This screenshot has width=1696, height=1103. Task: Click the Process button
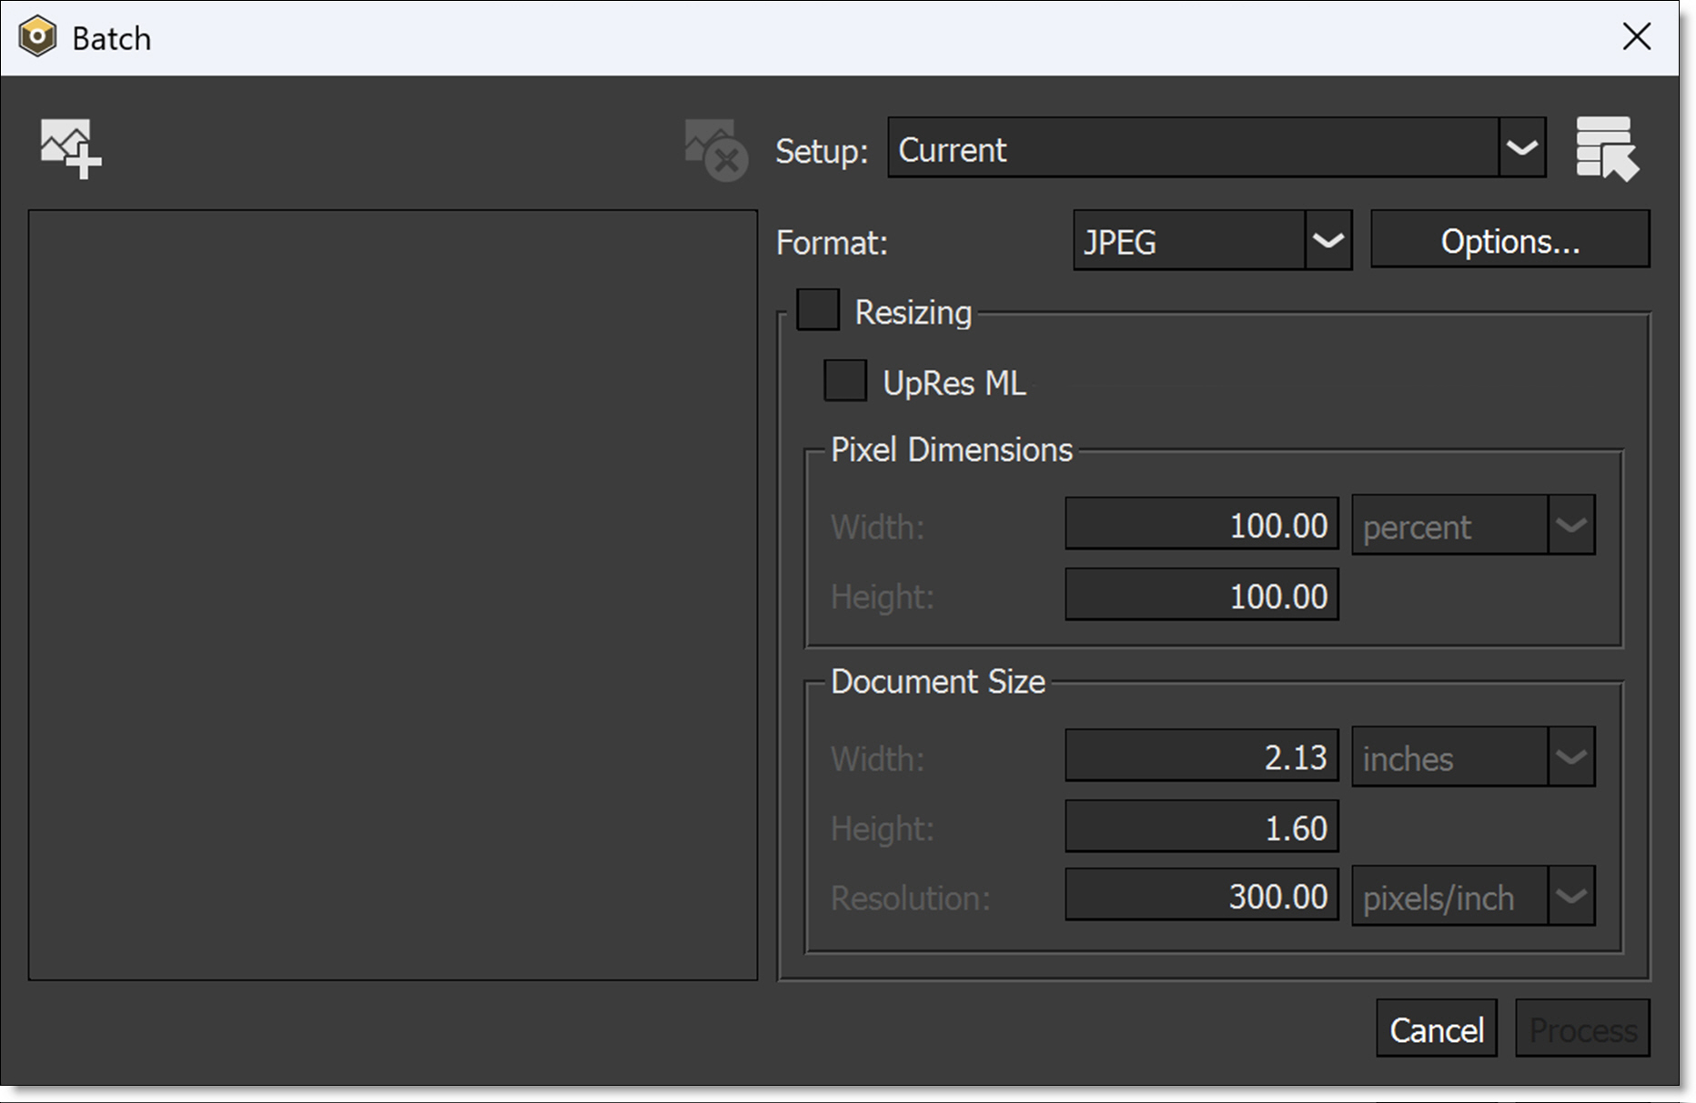pos(1581,1029)
